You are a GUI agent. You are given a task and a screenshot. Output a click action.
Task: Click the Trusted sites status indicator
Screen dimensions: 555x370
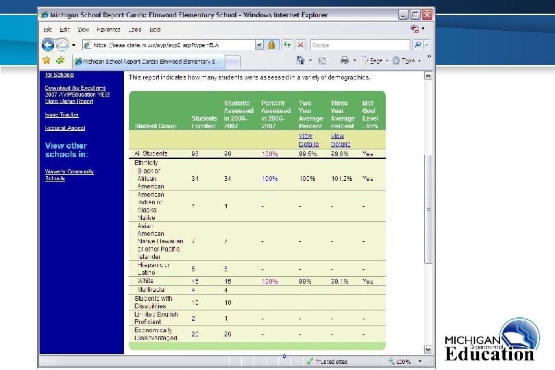[327, 362]
